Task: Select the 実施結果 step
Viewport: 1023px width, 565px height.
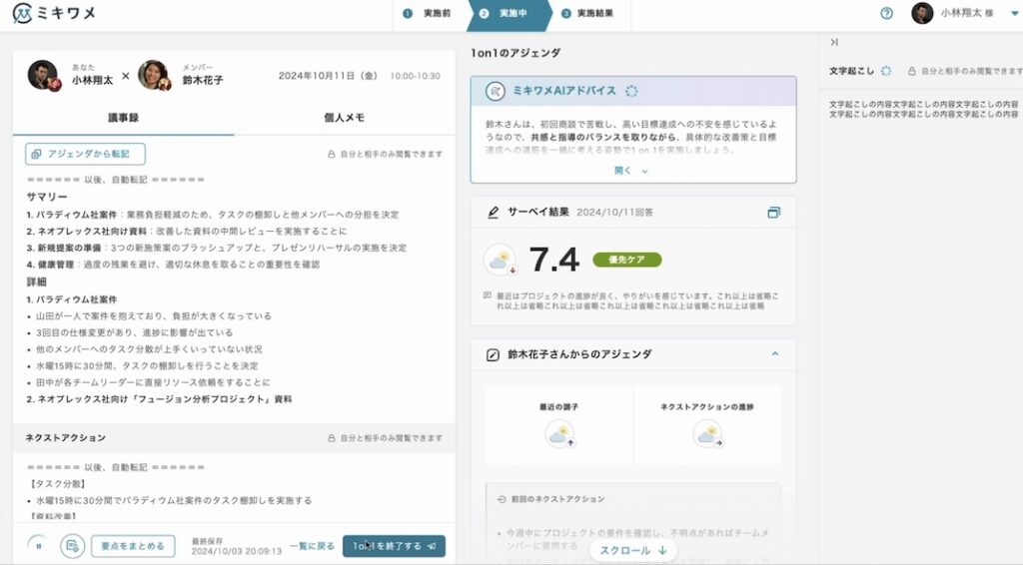Action: click(588, 13)
